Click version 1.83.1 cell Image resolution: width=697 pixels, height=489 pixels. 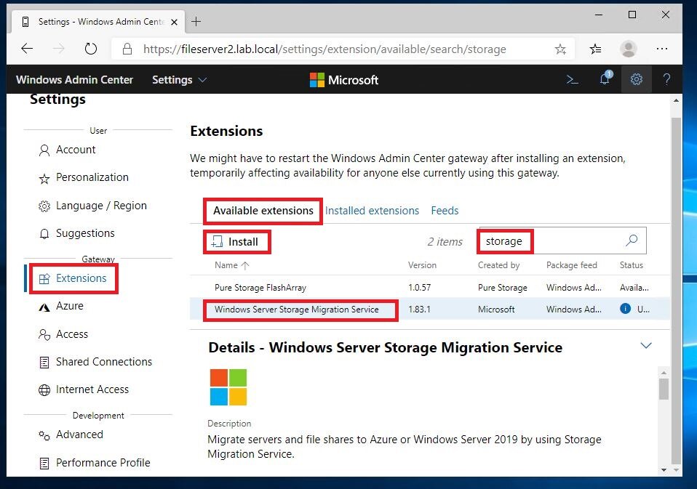pos(419,310)
